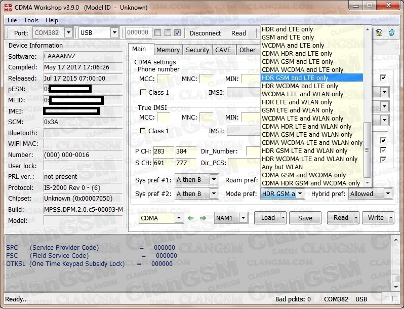Image resolution: width=404 pixels, height=309 pixels.
Task: Select 'HDR LTE and WLAN only' option
Action: click(x=312, y=102)
